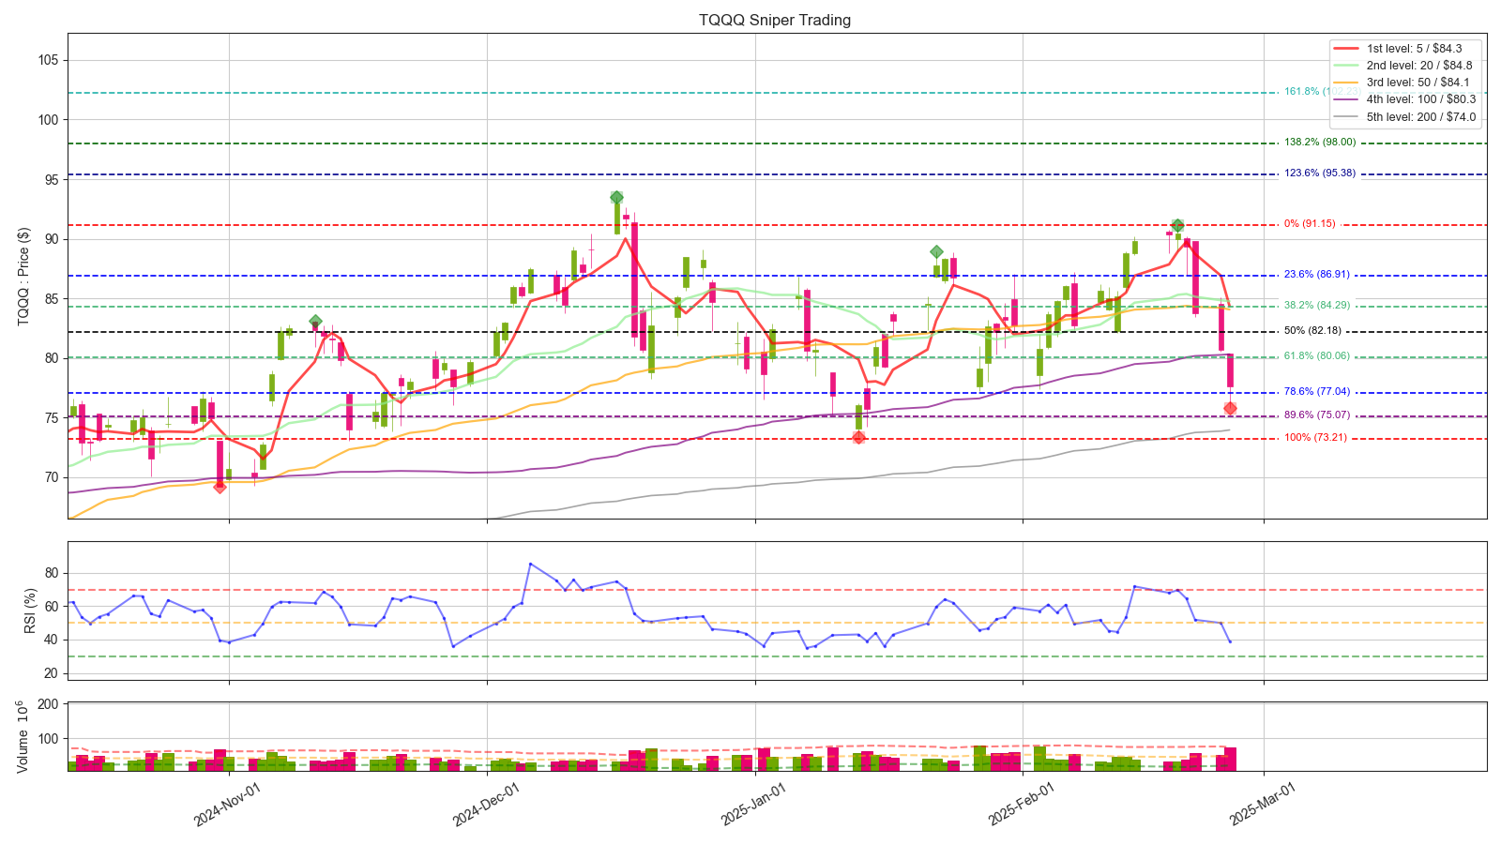This screenshot has width=1501, height=844.
Task: Select legend text '2nd level: 20 / $84.8'
Action: click(1419, 66)
